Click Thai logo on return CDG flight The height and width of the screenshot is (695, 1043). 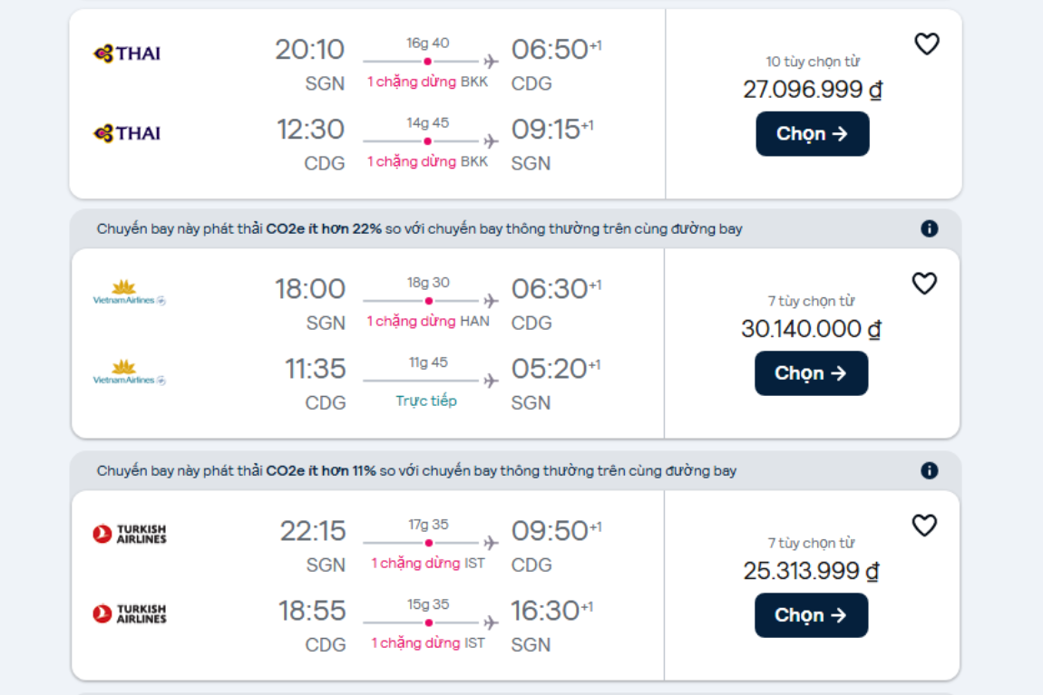[x=127, y=133]
